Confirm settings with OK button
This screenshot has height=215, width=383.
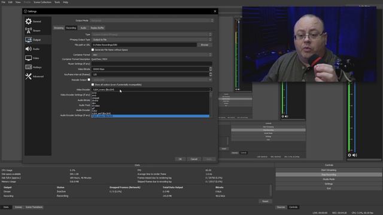coord(180,159)
